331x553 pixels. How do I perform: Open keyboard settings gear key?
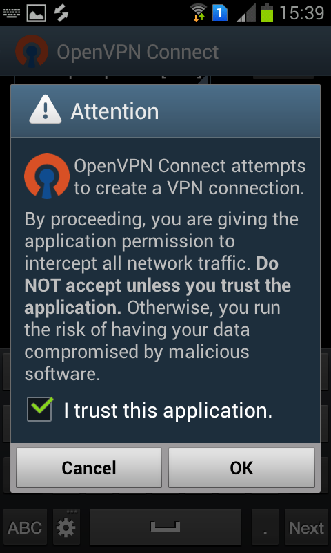66,527
